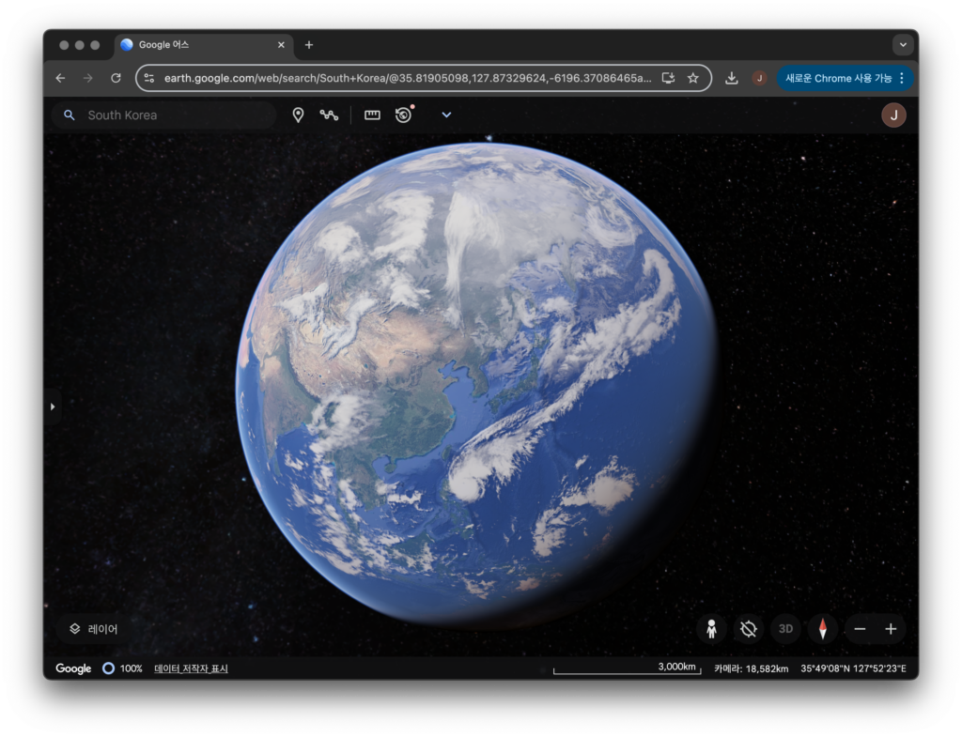The height and width of the screenshot is (737, 962).
Task: Click the South Korea search field
Action: pyautogui.click(x=174, y=115)
